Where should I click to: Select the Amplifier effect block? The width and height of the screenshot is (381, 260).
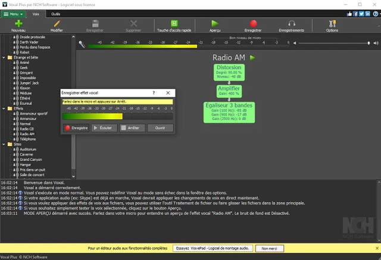(x=229, y=91)
